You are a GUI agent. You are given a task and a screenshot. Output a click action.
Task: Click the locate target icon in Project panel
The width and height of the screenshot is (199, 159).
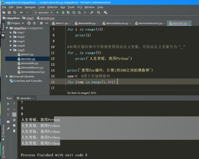point(29,23)
